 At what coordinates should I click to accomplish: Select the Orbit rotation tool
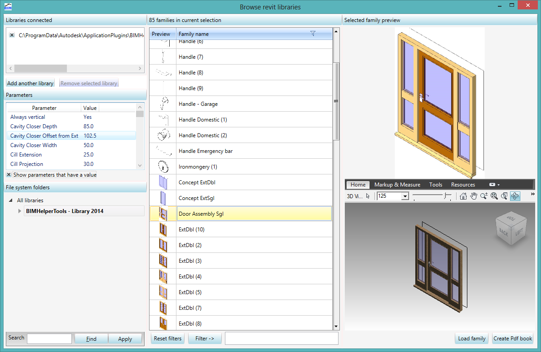(515, 196)
